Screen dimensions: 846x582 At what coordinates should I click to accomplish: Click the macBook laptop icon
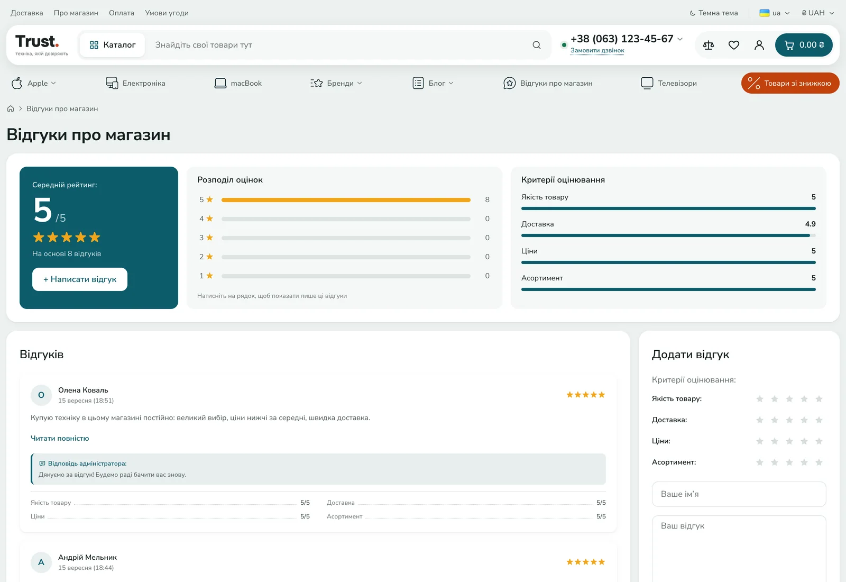coord(220,83)
